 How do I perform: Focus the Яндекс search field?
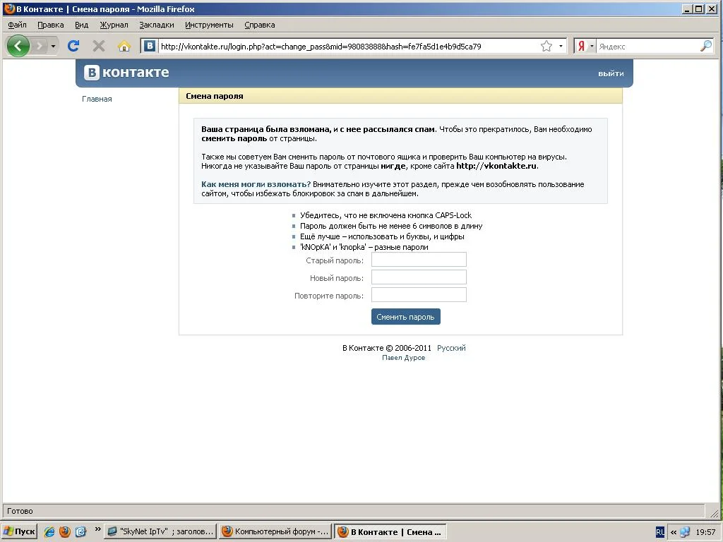[648, 46]
